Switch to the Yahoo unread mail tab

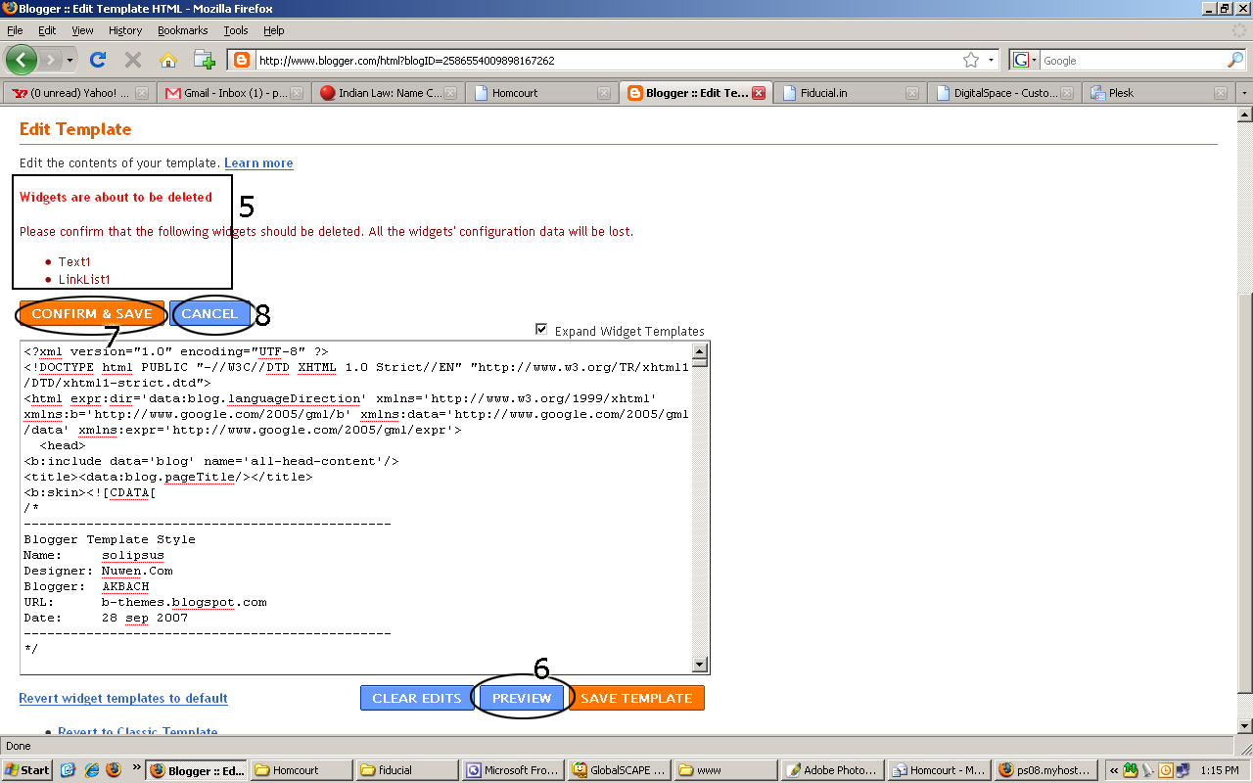pyautogui.click(x=77, y=93)
